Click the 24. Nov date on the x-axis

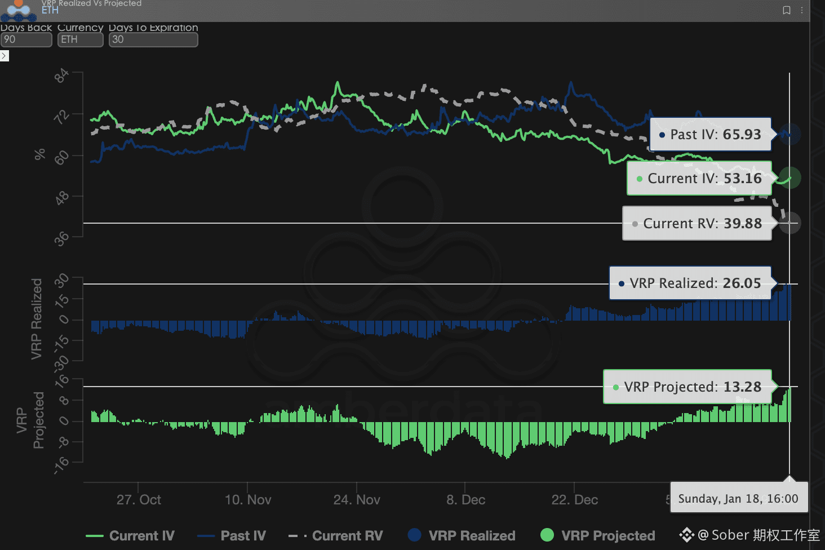point(357,500)
